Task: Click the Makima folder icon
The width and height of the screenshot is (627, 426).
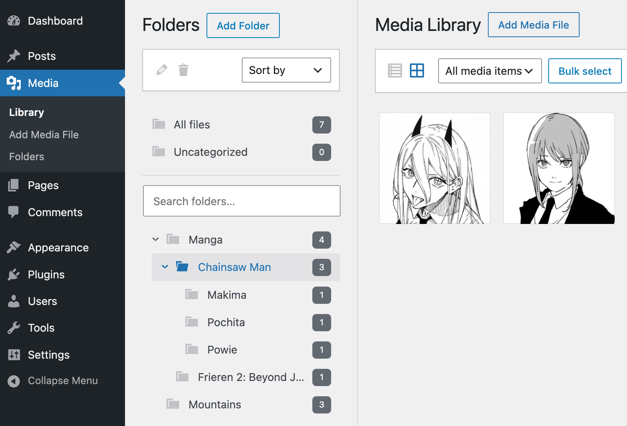Action: click(192, 294)
